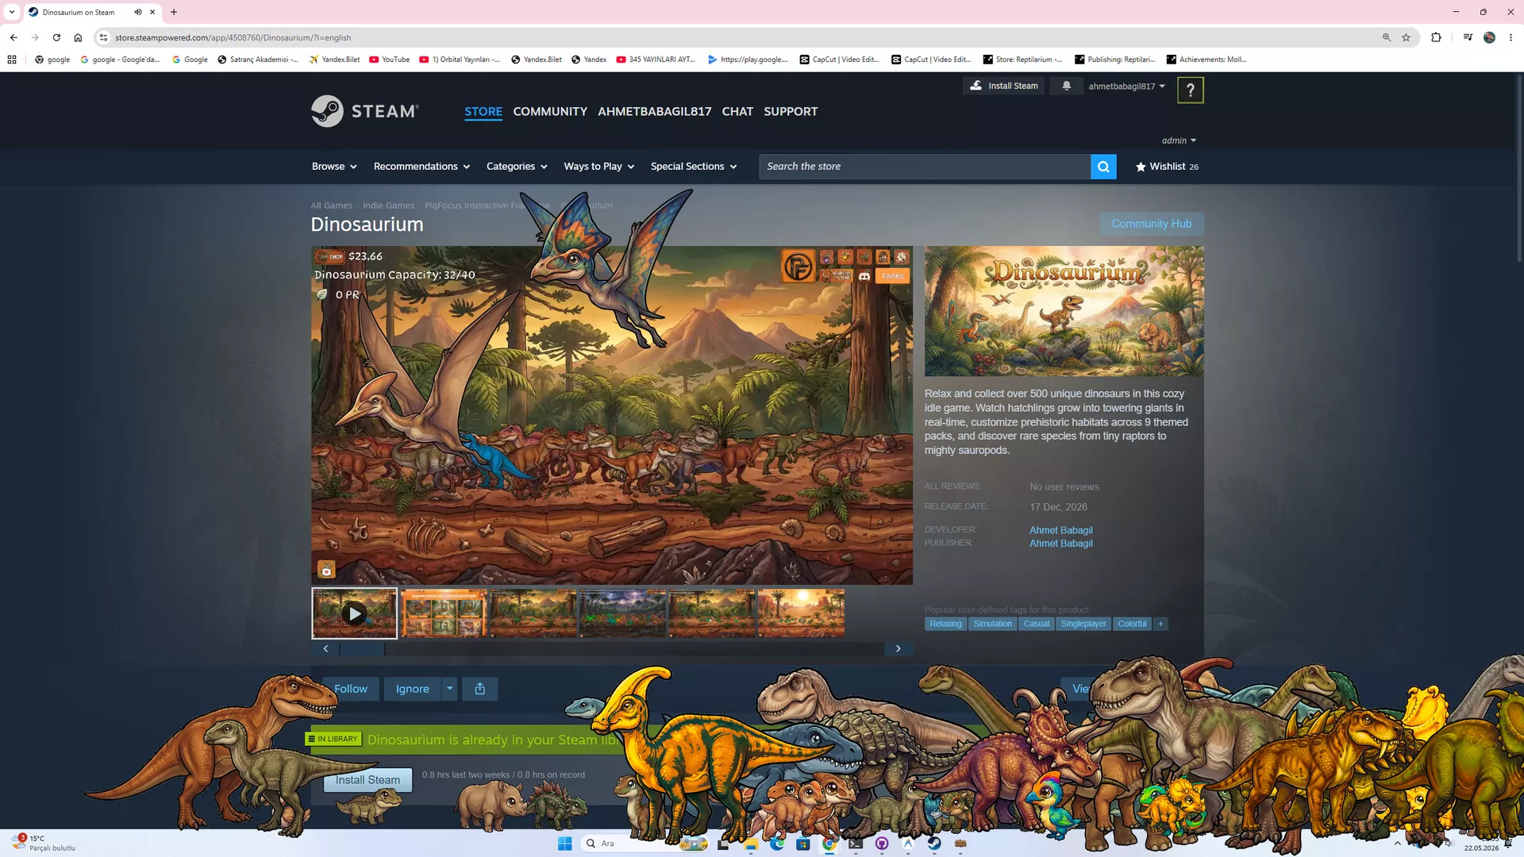Click the Follow button
1524x857 pixels.
tap(350, 689)
